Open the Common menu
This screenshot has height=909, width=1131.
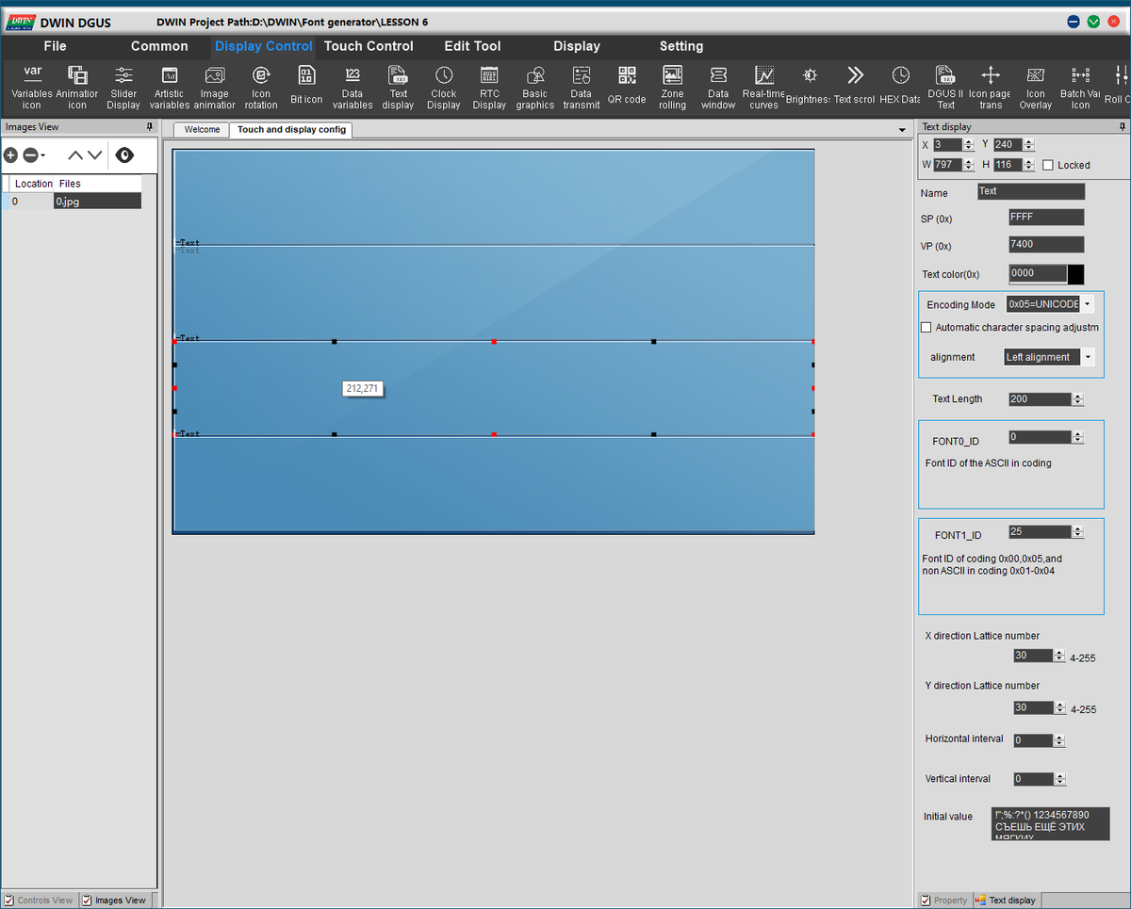pos(159,46)
